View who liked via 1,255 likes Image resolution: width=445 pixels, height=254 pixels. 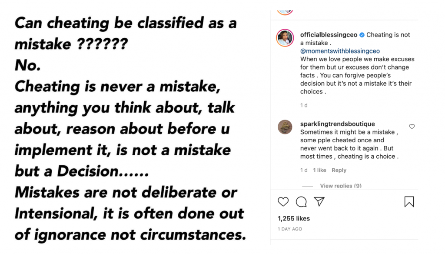pyautogui.click(x=294, y=218)
